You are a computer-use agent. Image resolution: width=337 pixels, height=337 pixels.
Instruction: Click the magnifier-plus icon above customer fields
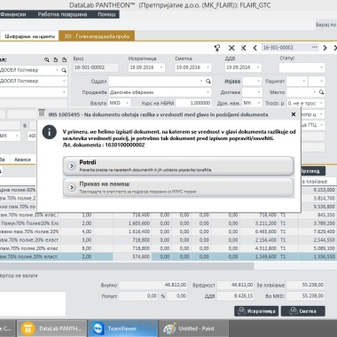(47, 60)
